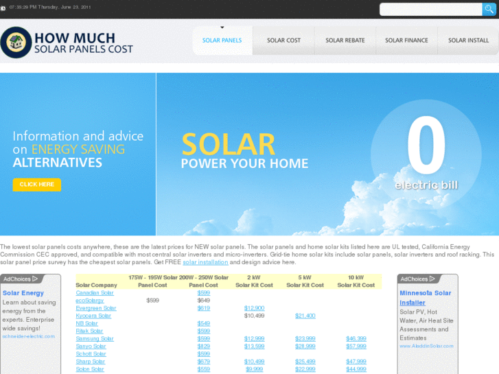Click AdChoices triangle icon in left ad

(35, 279)
